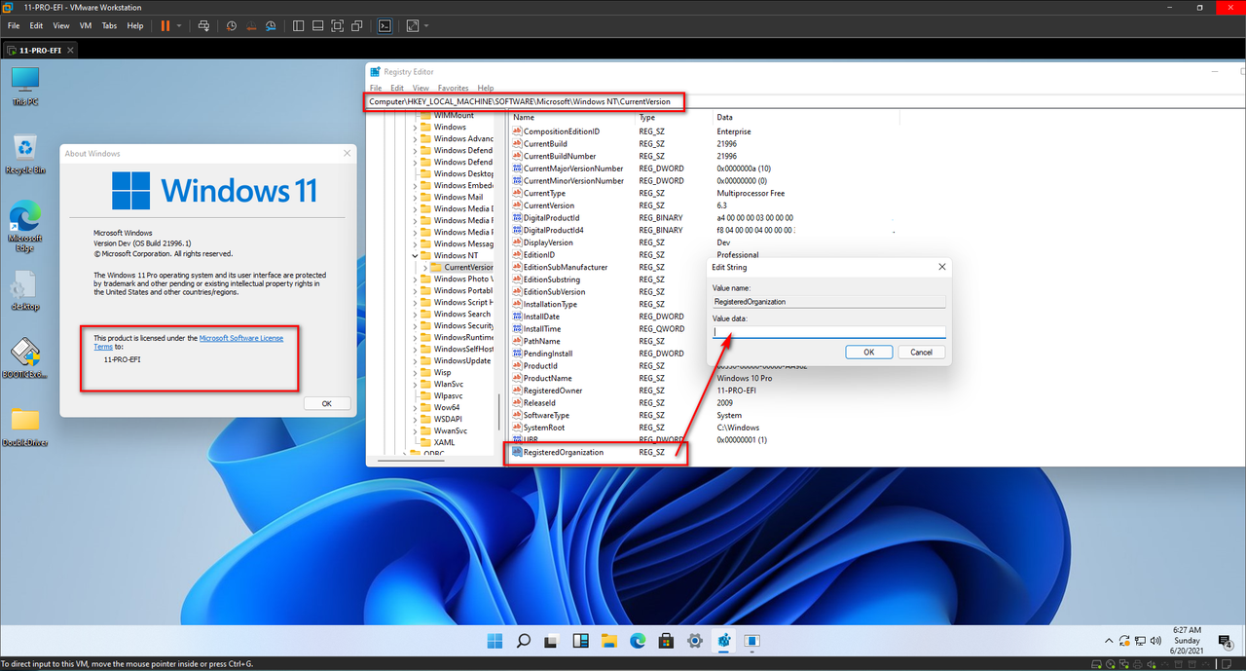Cancel the Edit String dialog
This screenshot has height=671, width=1246.
point(921,352)
